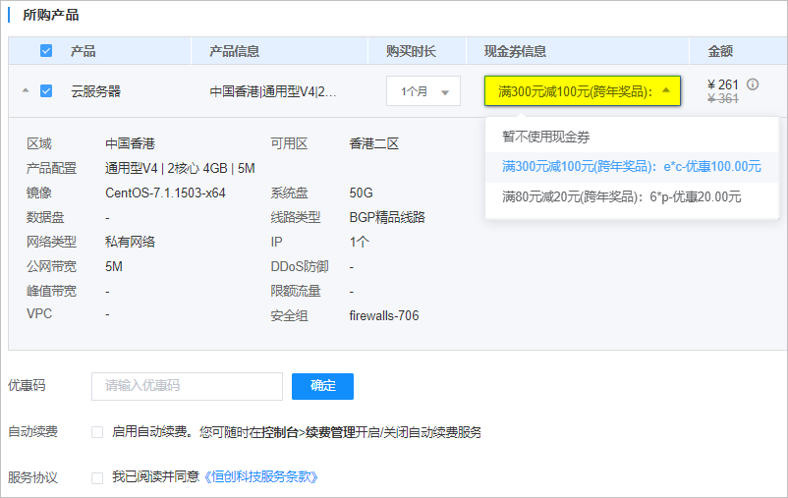Click the ¥261 discounted price
This screenshot has height=498, width=788.
pyautogui.click(x=723, y=84)
